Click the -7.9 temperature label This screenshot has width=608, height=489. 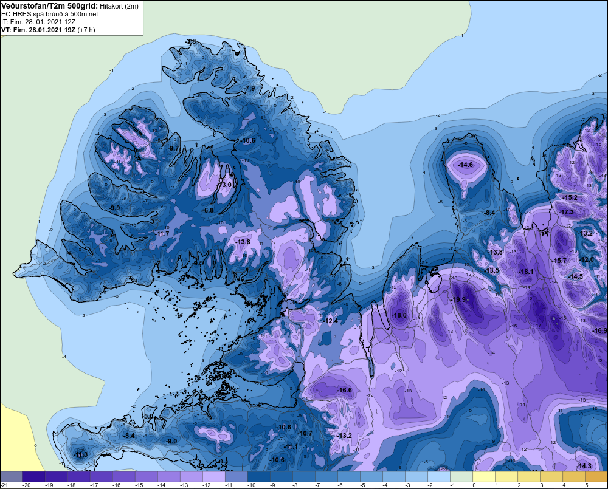250,88
